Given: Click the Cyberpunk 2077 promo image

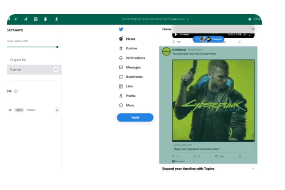Looking at the screenshot, I should 213,100.
